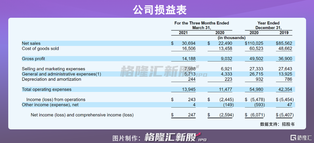Click the 2021 column header

[x=183, y=33]
